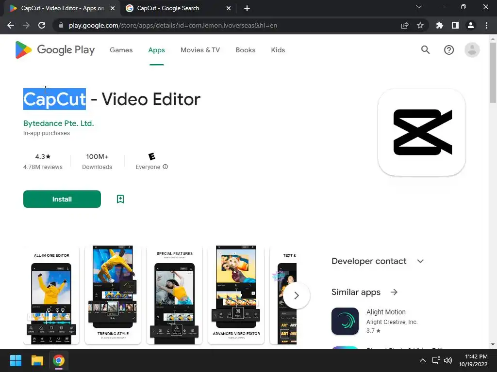Click the CapCut app icon image
The height and width of the screenshot is (372, 497).
click(422, 132)
